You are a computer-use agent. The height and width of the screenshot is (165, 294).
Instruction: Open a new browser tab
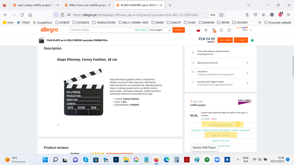[x=170, y=5]
